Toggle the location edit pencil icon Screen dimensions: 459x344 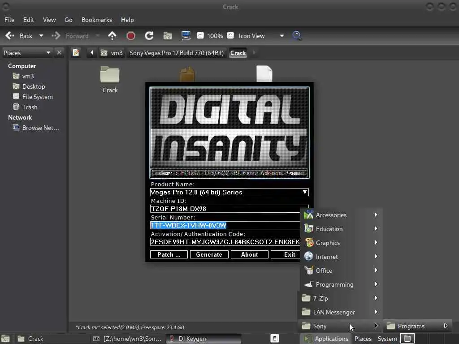pyautogui.click(x=76, y=53)
